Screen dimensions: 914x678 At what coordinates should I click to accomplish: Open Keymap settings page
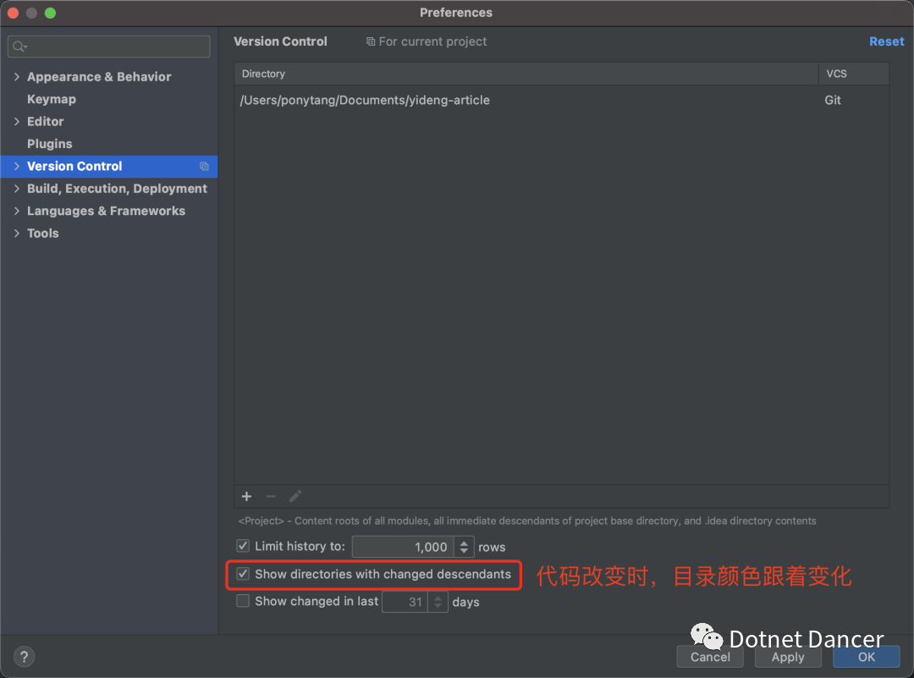click(x=52, y=99)
